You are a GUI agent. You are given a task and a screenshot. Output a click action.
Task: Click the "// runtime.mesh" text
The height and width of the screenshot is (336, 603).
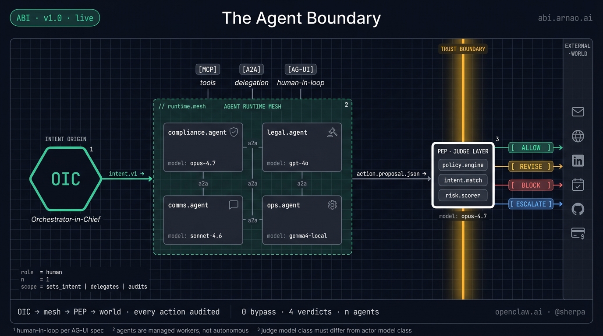pos(182,106)
